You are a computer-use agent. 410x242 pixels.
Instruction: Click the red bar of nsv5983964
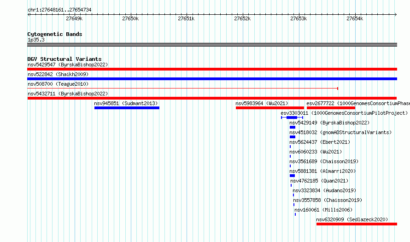pos(270,108)
